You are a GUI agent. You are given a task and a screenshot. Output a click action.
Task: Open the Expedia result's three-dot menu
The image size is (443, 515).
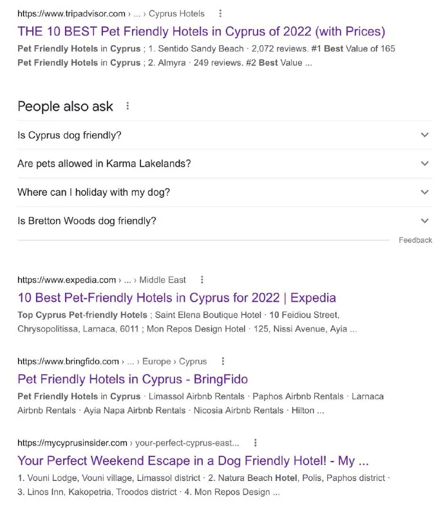click(202, 280)
